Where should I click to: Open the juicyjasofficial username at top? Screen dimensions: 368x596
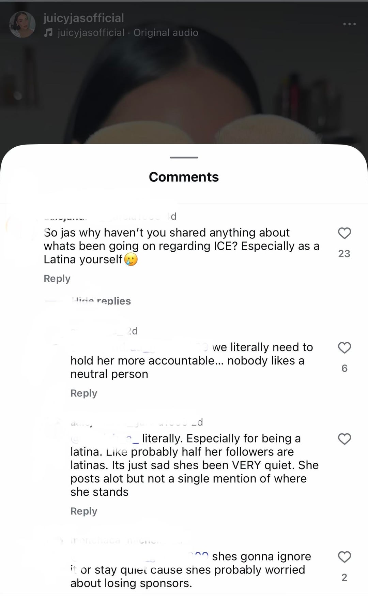pos(84,18)
